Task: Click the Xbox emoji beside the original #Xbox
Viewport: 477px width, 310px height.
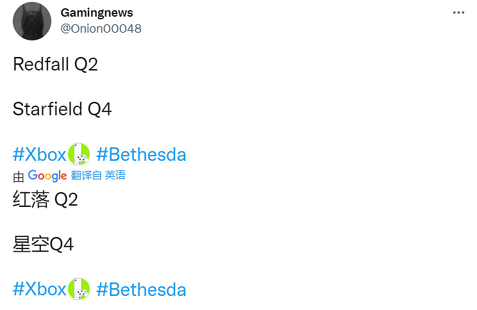Action: pos(78,154)
